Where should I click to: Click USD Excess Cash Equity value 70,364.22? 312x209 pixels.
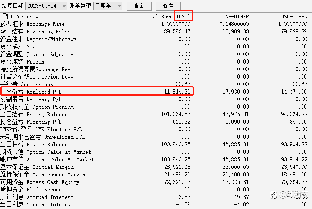coord(294,182)
